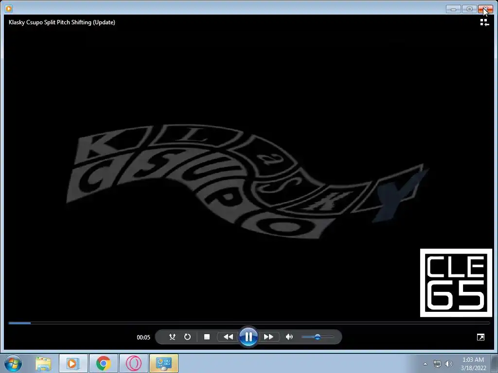
Task: Click the Previous rewind button
Action: (228, 337)
